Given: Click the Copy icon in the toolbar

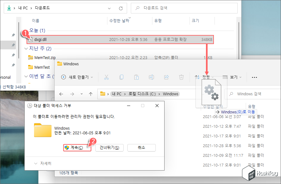Looking at the screenshot, I should pos(121,77).
